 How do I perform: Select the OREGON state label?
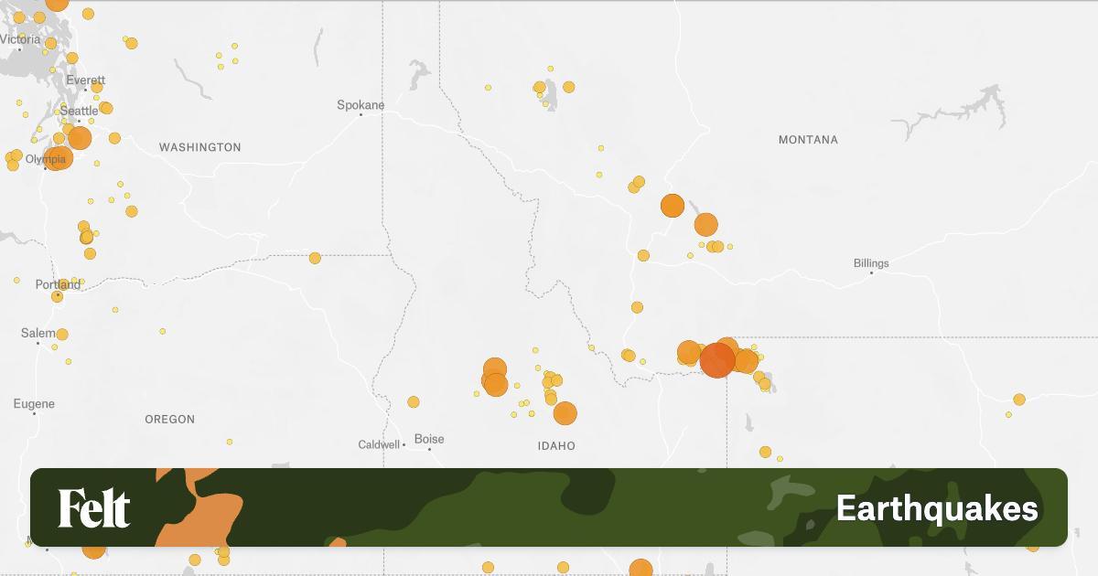coord(169,420)
